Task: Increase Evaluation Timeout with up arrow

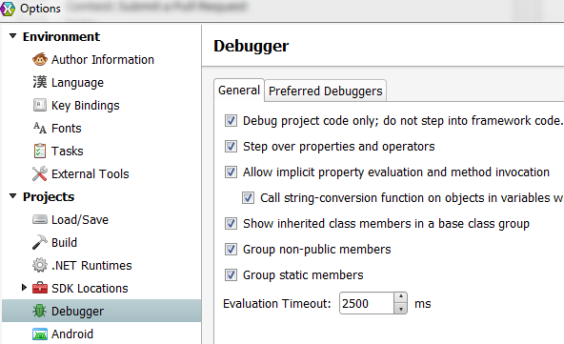Action: [x=400, y=297]
